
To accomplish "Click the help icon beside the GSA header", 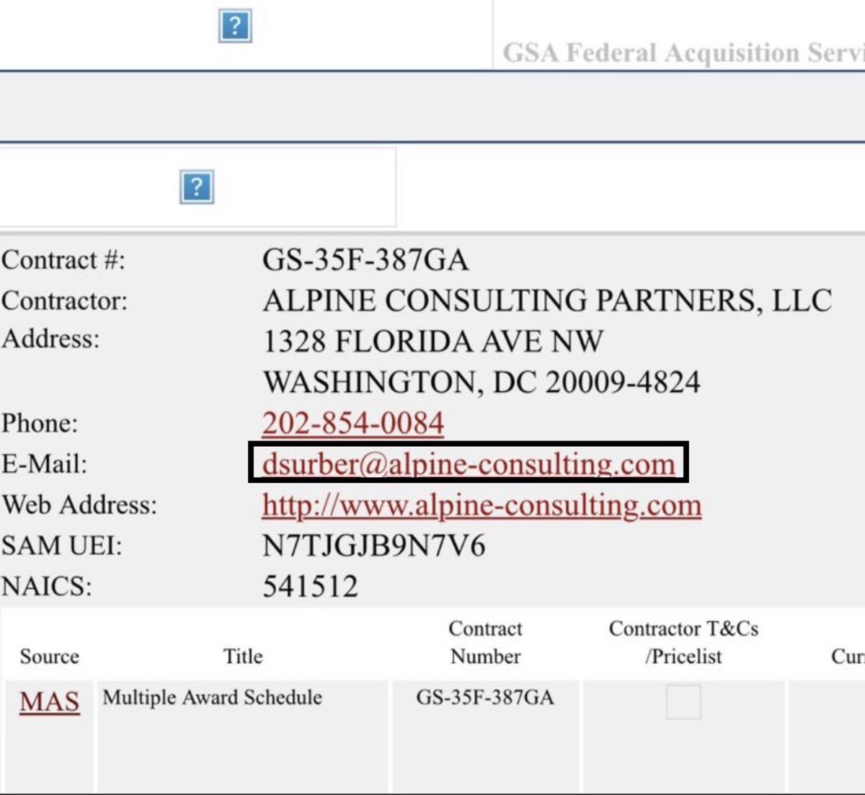I will 235,27.
